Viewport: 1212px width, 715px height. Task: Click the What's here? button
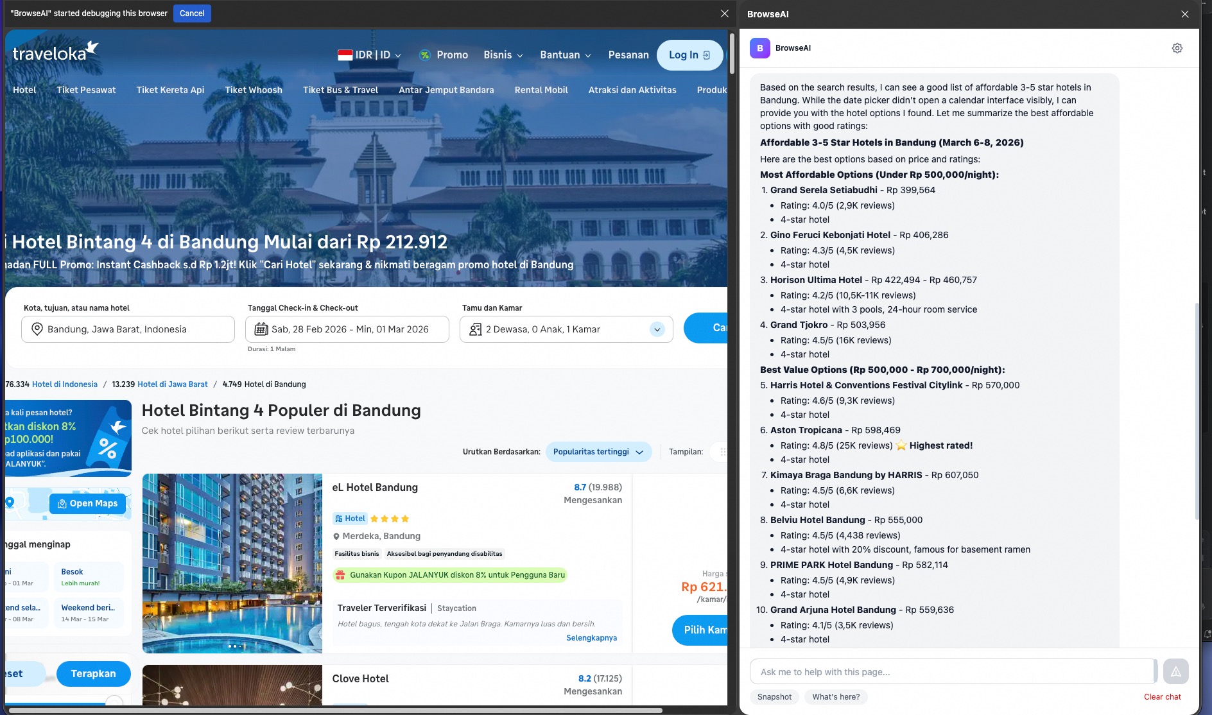(x=836, y=697)
